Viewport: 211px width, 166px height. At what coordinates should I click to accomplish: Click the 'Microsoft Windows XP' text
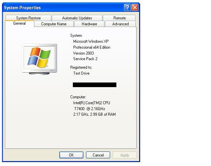click(x=91, y=41)
